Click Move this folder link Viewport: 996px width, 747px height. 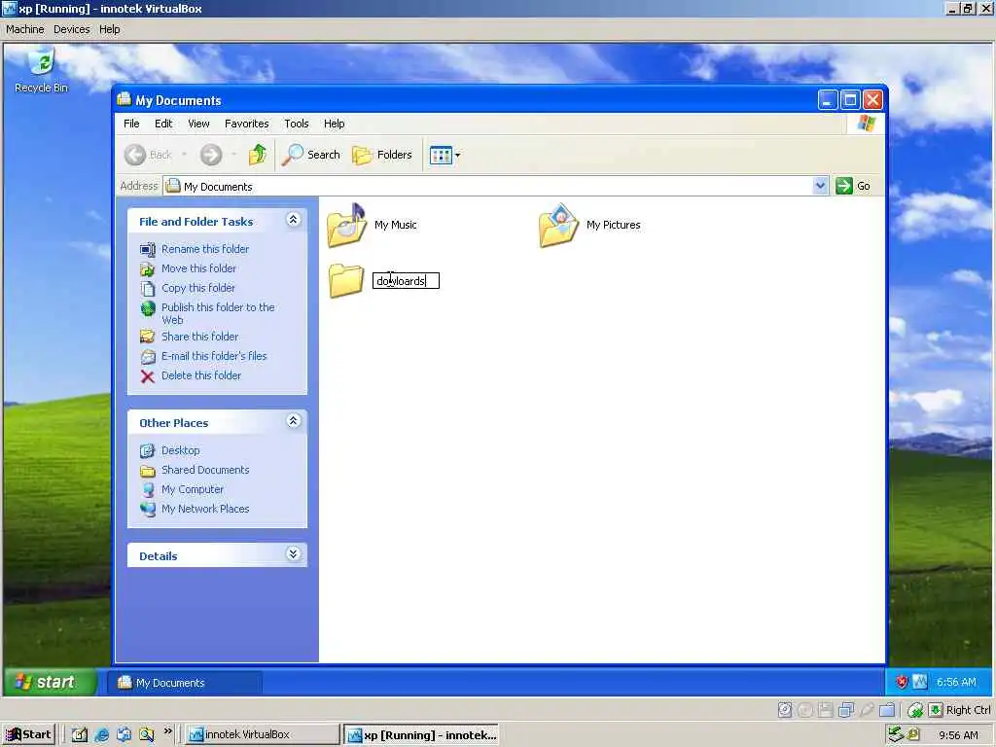tap(198, 268)
